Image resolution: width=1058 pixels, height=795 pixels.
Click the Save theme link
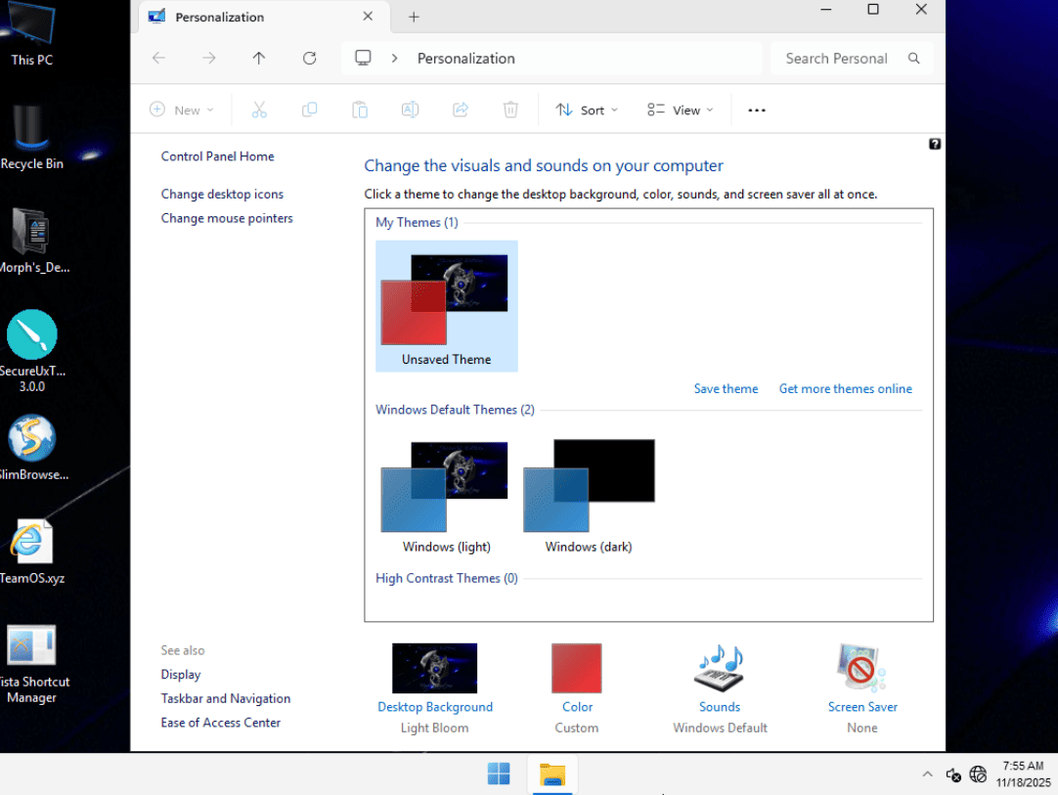(726, 389)
